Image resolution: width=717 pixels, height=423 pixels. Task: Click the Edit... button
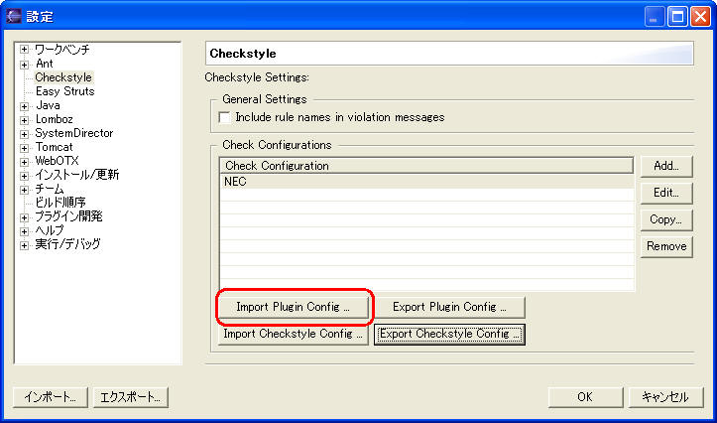(x=665, y=193)
